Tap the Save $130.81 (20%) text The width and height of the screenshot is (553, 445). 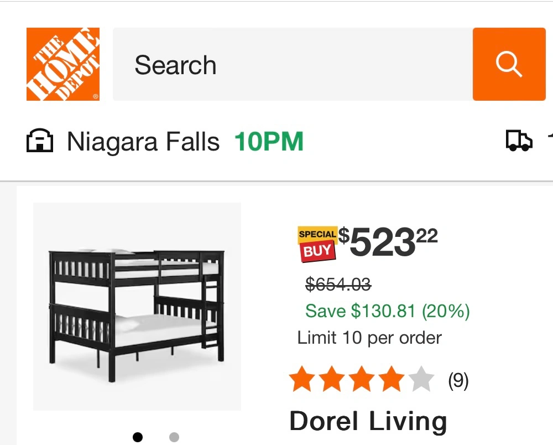point(387,311)
